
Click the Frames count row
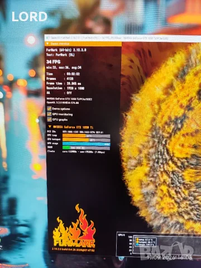[x=60, y=79]
